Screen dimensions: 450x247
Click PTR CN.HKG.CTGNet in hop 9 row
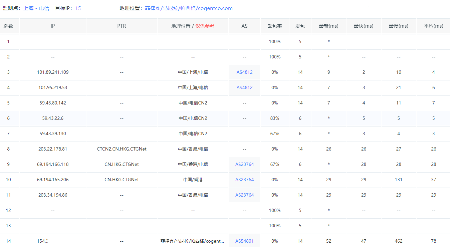[122, 164]
